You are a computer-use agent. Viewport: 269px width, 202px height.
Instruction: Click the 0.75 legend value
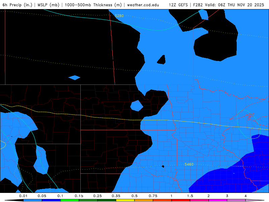click(x=153, y=196)
